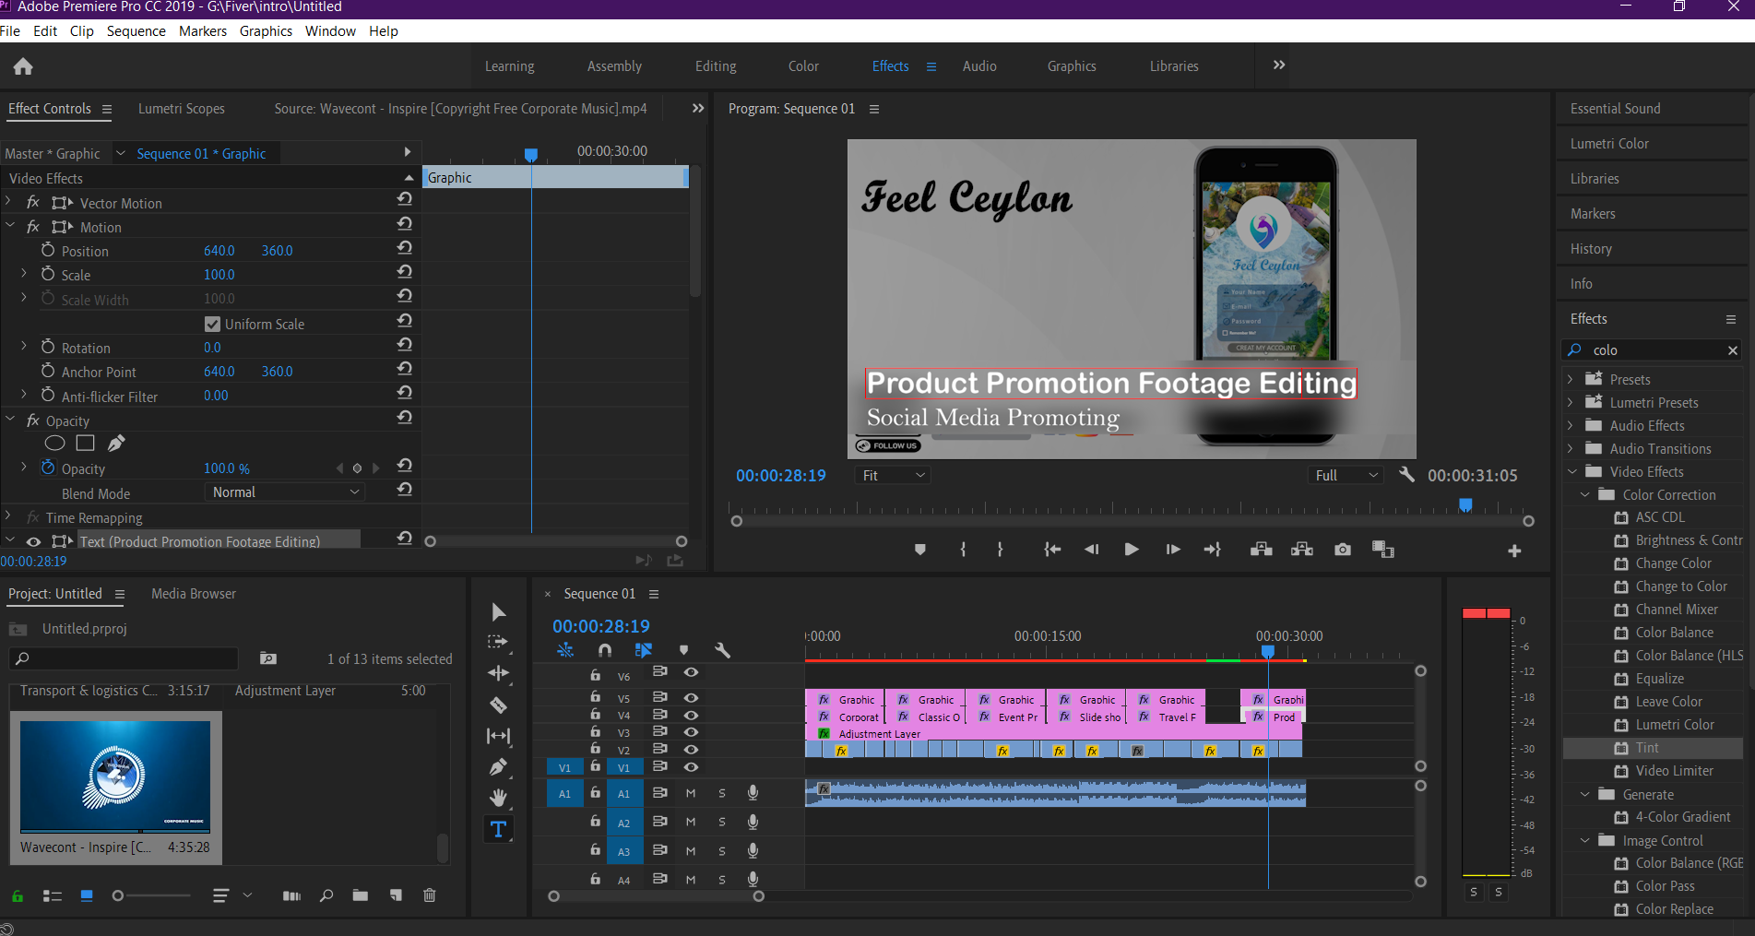Enable Snap in the timeline
The width and height of the screenshot is (1755, 936).
(604, 650)
